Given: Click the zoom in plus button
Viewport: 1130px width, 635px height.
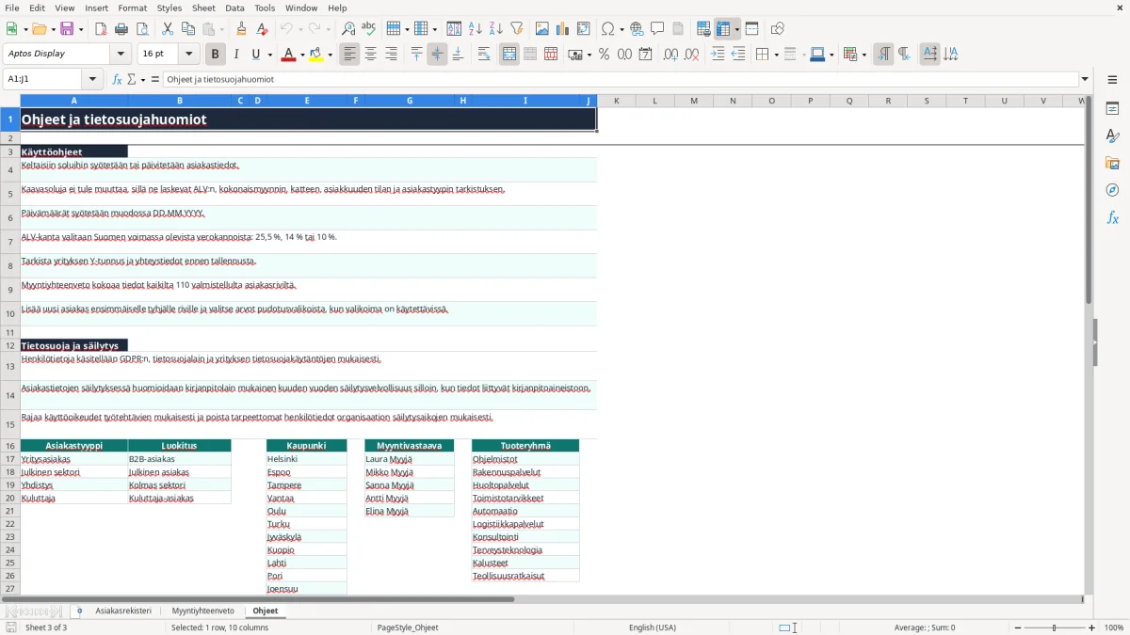Looking at the screenshot, I should pos(1091,627).
